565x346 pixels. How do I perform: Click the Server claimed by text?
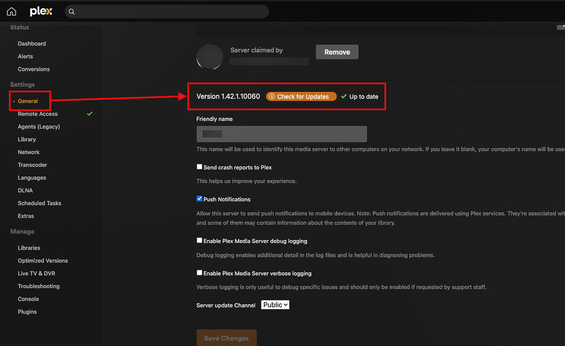tap(257, 50)
